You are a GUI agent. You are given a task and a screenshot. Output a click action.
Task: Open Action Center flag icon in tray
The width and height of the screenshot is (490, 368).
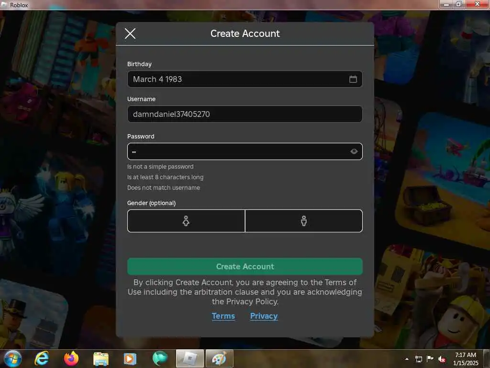430,358
